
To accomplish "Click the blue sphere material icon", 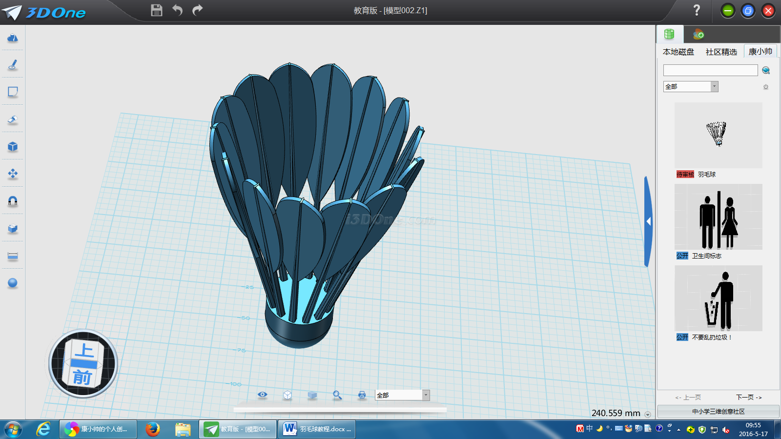I will point(13,283).
